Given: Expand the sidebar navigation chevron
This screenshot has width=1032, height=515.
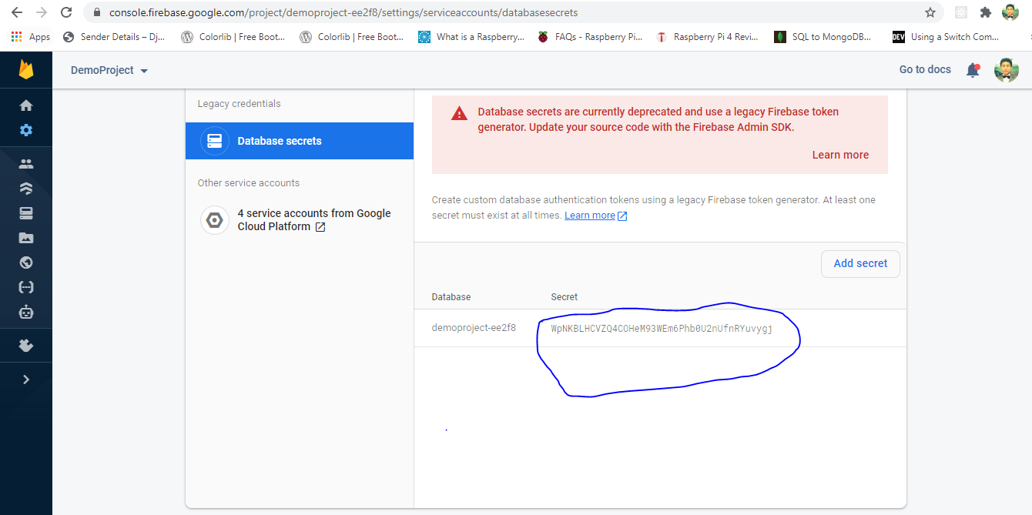Looking at the screenshot, I should click(x=26, y=380).
